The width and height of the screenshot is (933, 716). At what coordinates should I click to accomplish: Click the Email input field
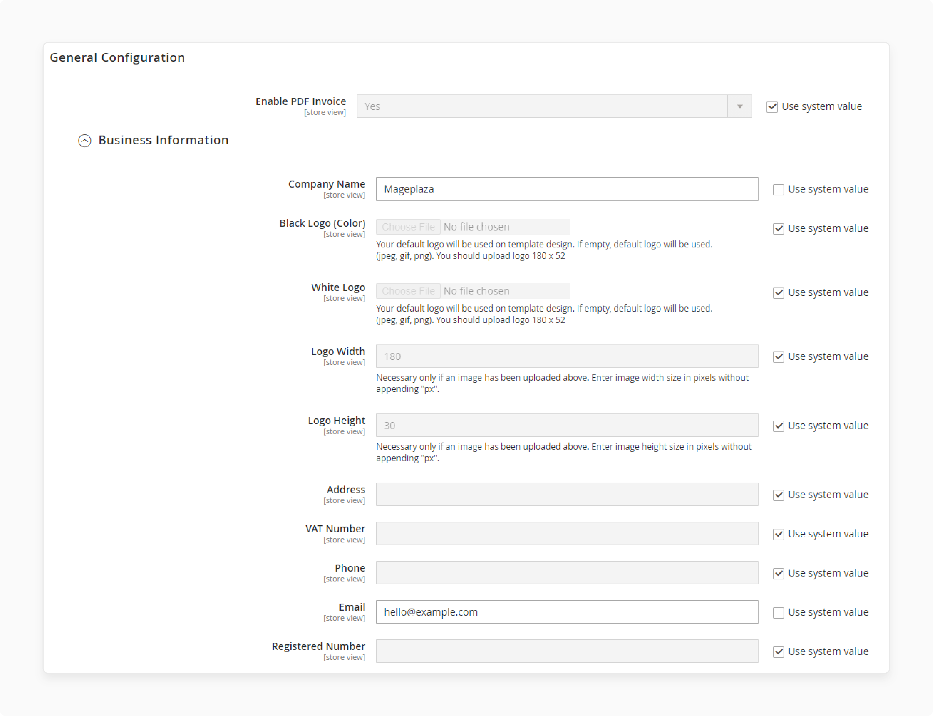tap(567, 612)
